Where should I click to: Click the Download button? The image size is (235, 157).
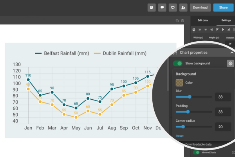point(200,7)
